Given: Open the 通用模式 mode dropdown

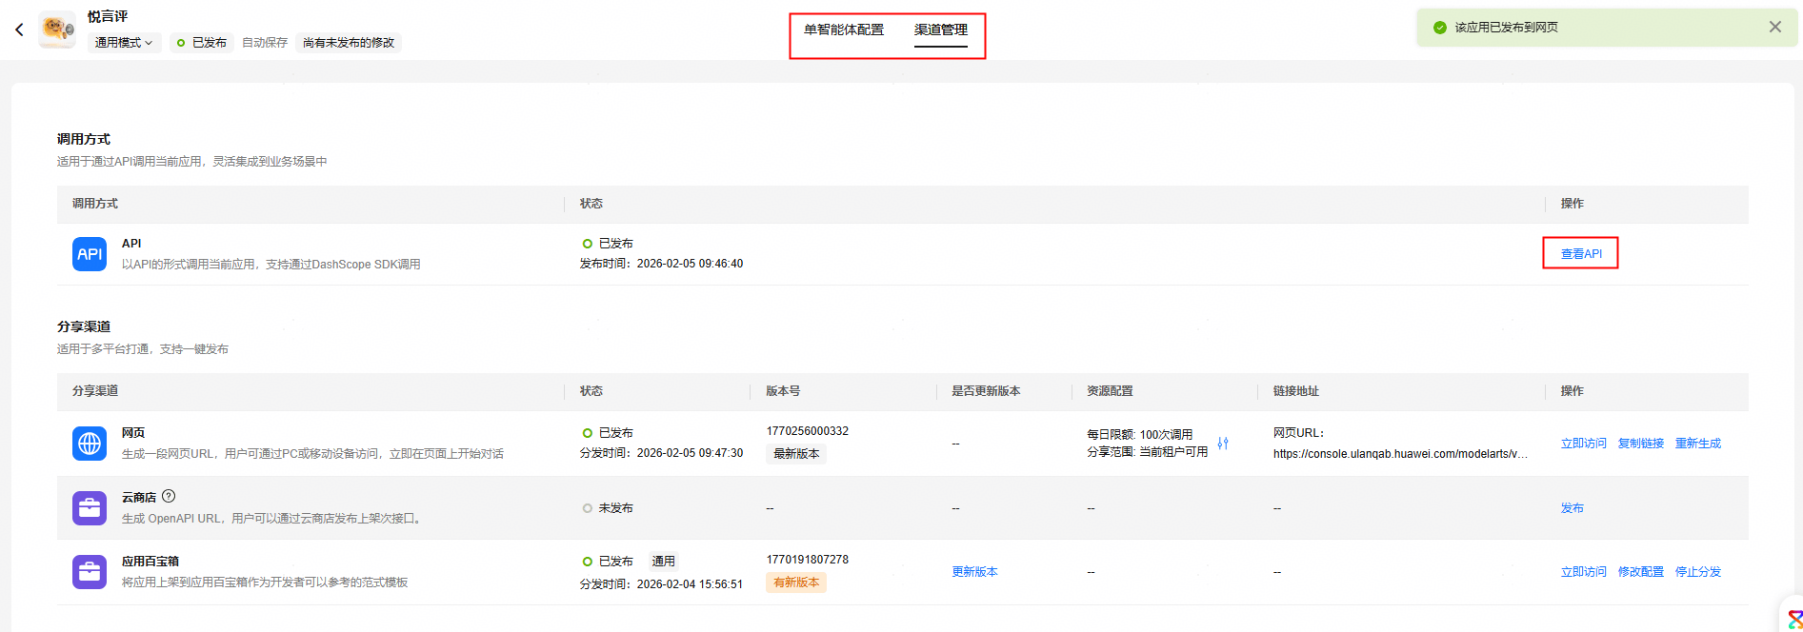Looking at the screenshot, I should pyautogui.click(x=124, y=43).
